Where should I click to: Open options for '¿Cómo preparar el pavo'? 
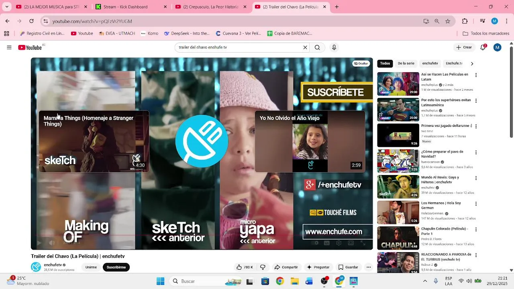click(476, 153)
